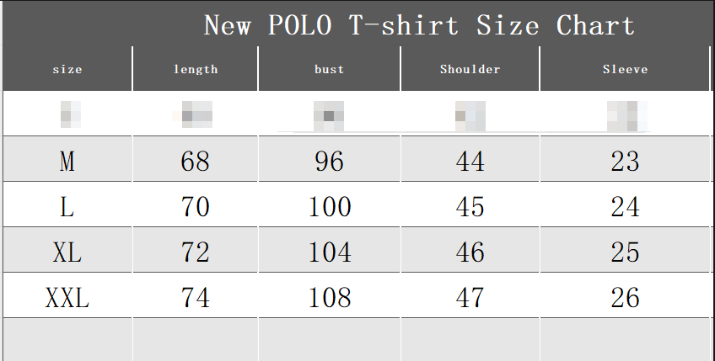Image resolution: width=715 pixels, height=361 pixels.
Task: Select the "Shoulder" column header
Action: (x=470, y=70)
